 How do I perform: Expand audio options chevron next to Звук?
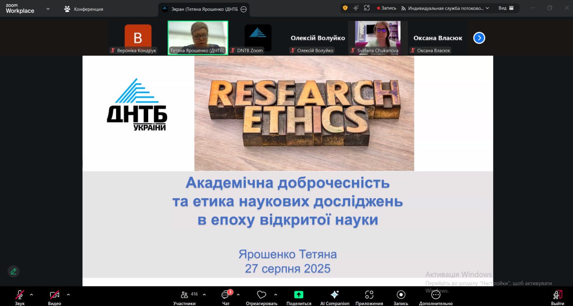[32, 295]
